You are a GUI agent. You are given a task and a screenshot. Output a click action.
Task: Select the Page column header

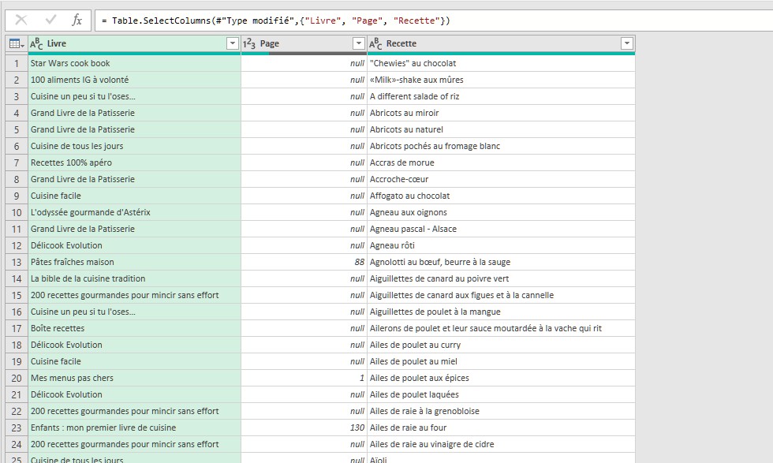[x=300, y=43]
